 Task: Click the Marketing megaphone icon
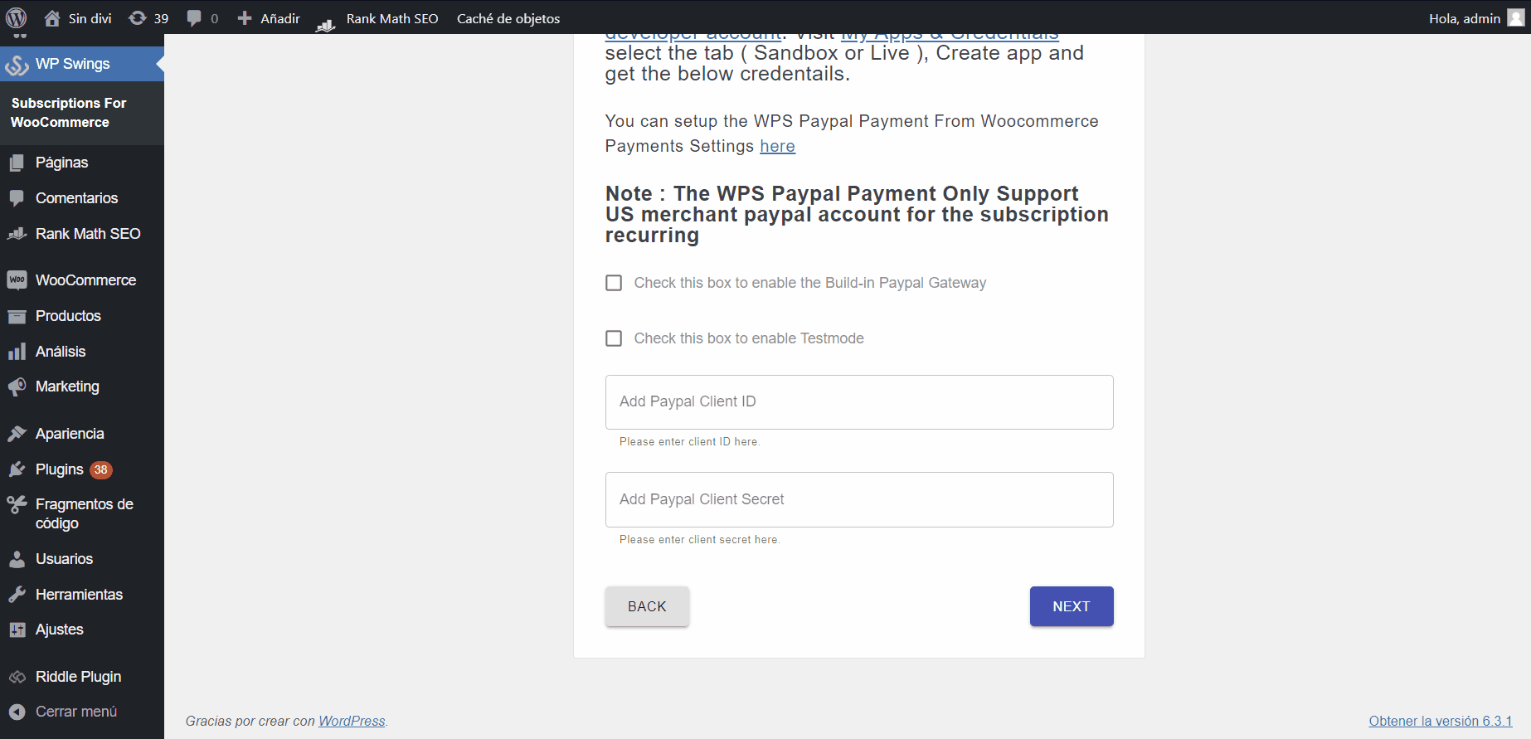(x=17, y=387)
